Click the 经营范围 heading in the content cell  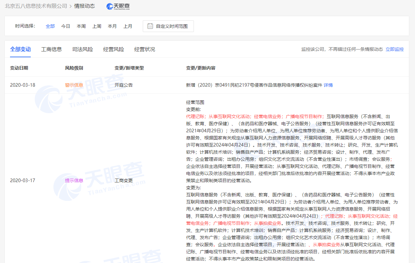pyautogui.click(x=195, y=102)
